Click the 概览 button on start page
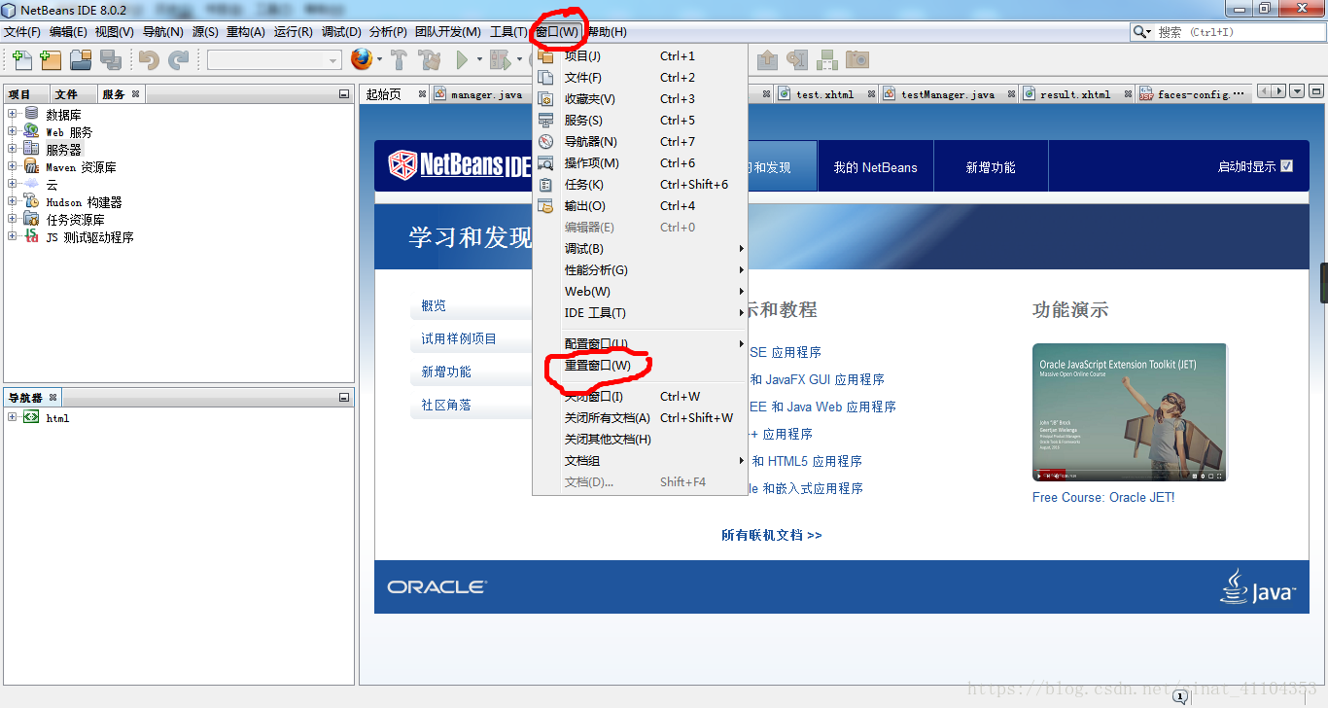The height and width of the screenshot is (708, 1328). pyautogui.click(x=471, y=305)
